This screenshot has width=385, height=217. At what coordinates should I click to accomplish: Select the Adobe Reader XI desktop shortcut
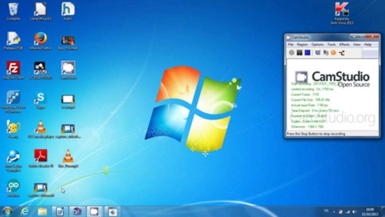[41, 159]
